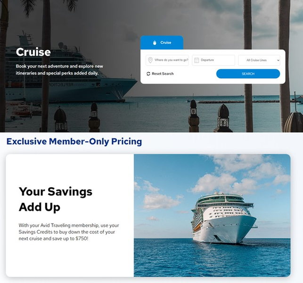
Task: Focus the 'Where do you want to go?' field
Action: coord(167,60)
